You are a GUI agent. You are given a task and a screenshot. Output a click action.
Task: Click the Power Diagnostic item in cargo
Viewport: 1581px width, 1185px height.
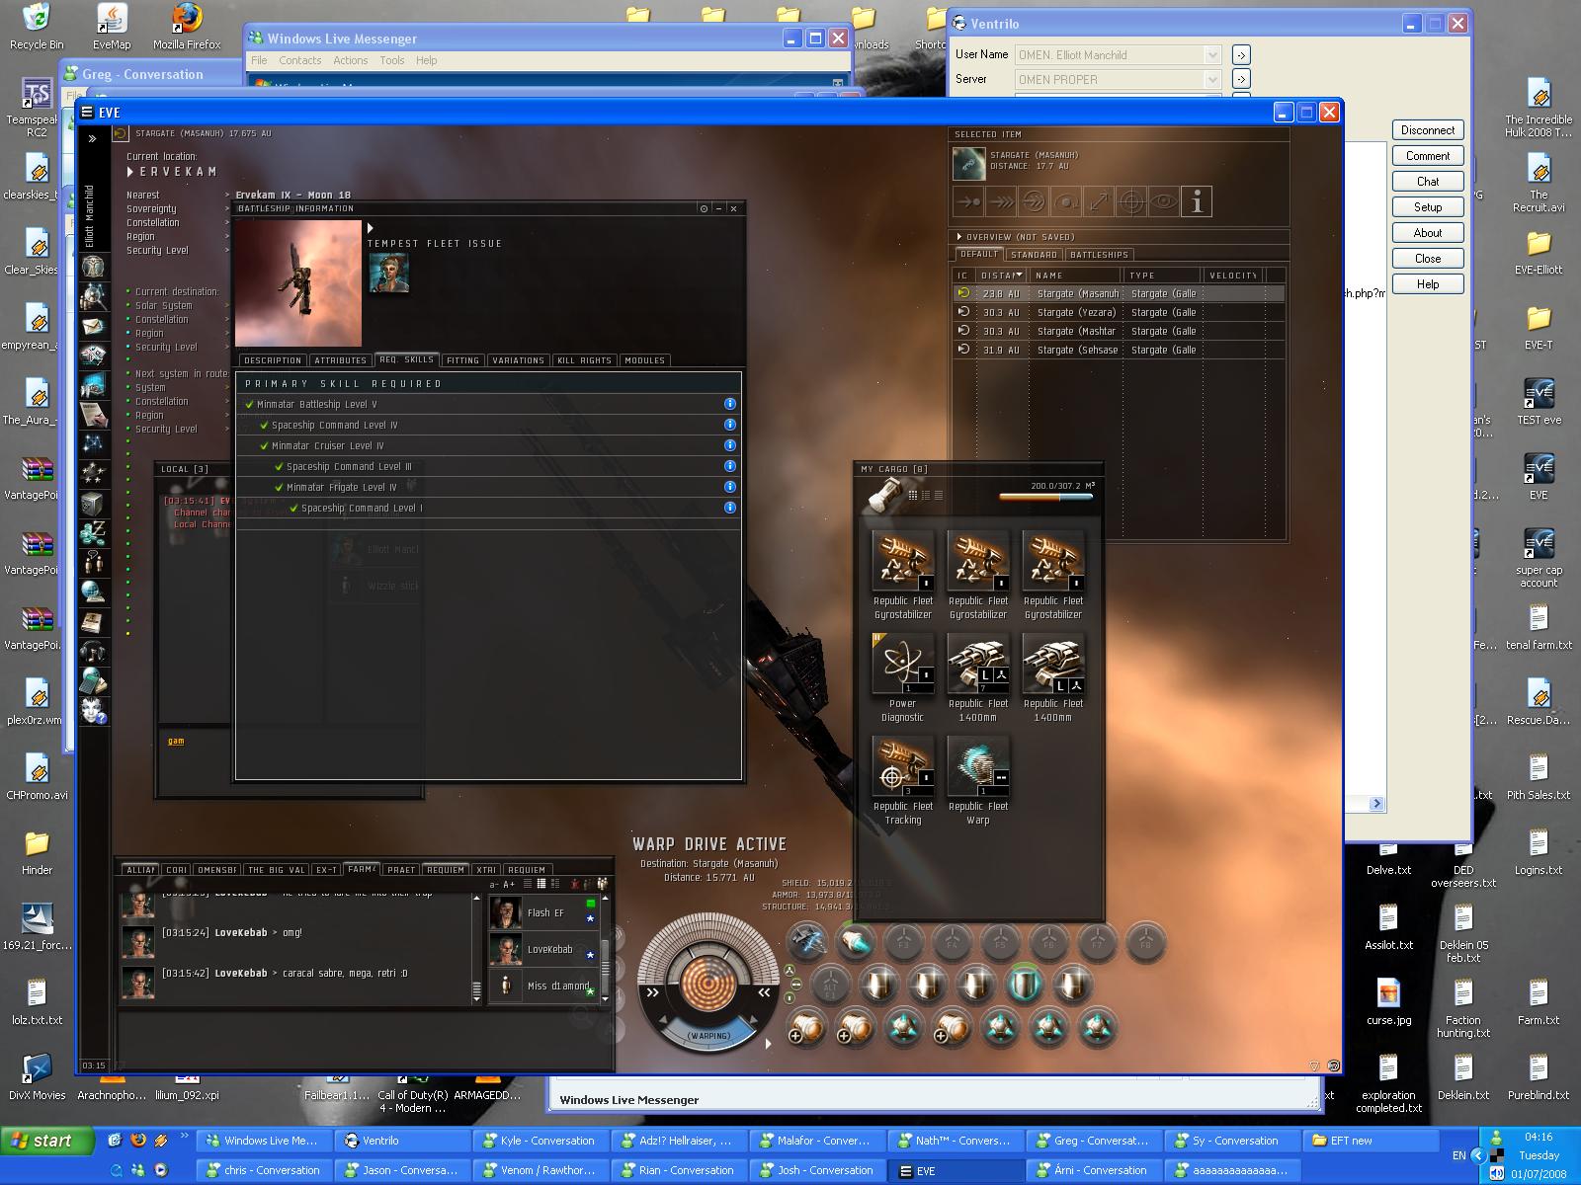pos(902,677)
